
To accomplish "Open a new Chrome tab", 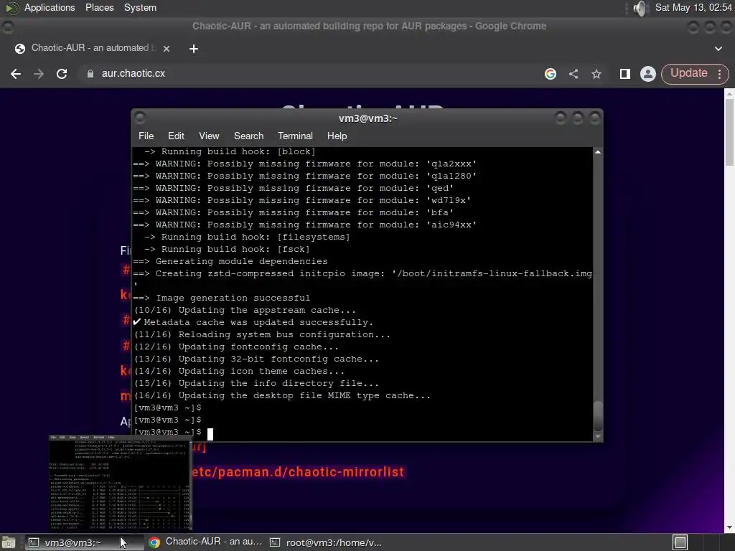I will 194,49.
